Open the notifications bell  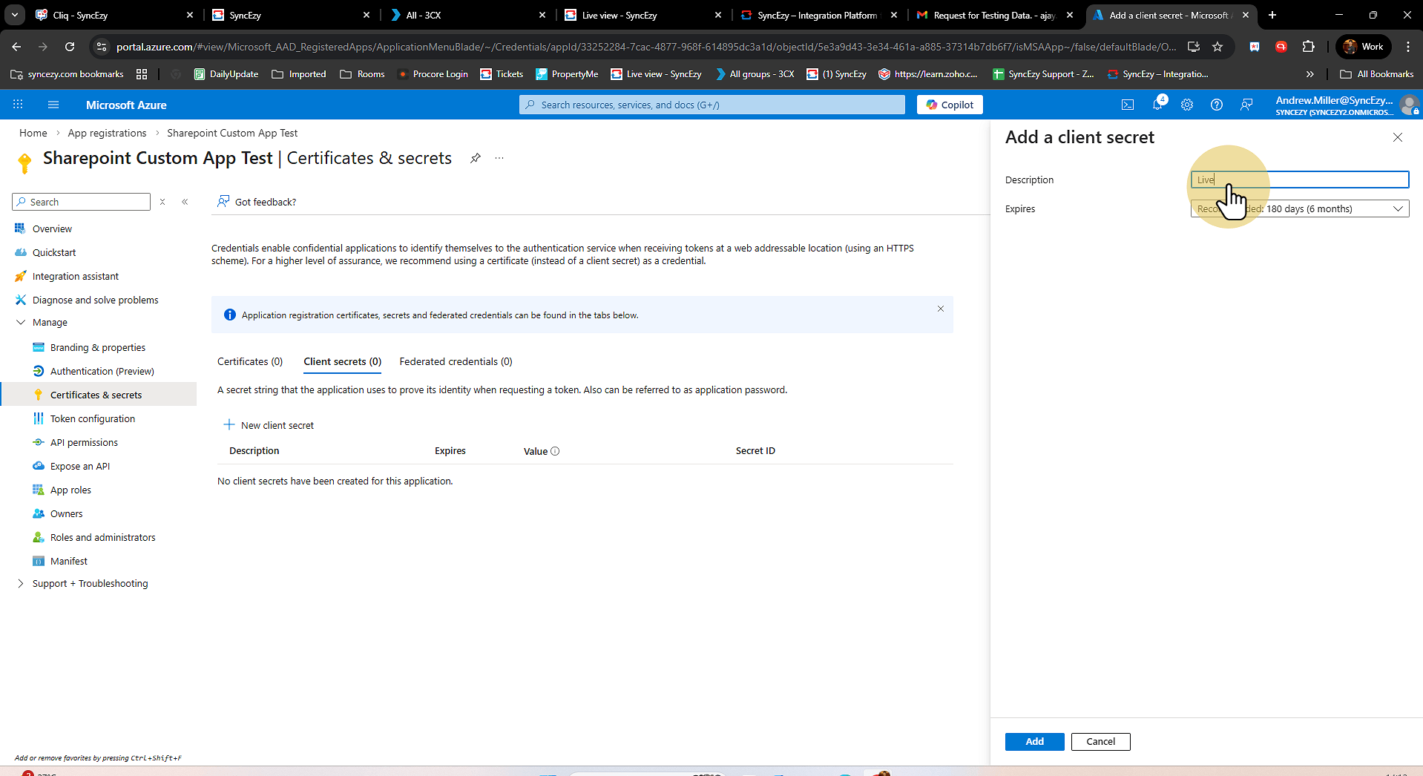pyautogui.click(x=1157, y=105)
